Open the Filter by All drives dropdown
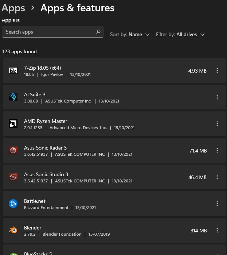This screenshot has height=255, width=227. coord(180,35)
